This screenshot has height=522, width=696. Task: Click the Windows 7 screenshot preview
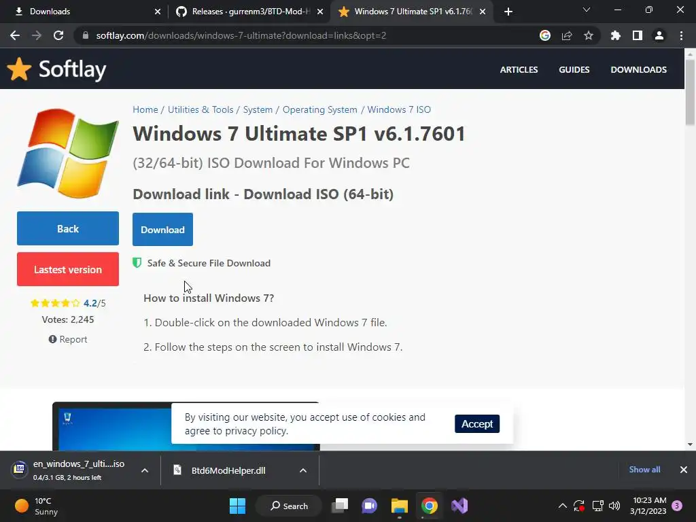(x=186, y=426)
